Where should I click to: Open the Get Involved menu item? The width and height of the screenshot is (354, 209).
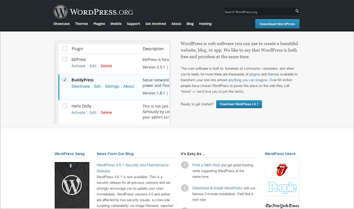coord(155,24)
